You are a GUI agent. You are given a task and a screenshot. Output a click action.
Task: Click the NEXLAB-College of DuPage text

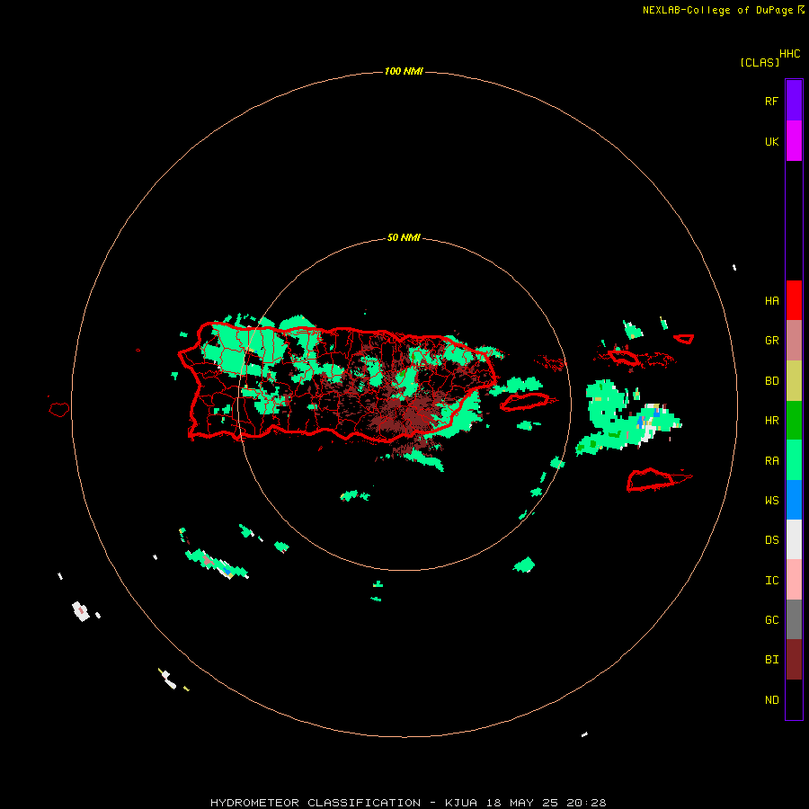pos(717,10)
